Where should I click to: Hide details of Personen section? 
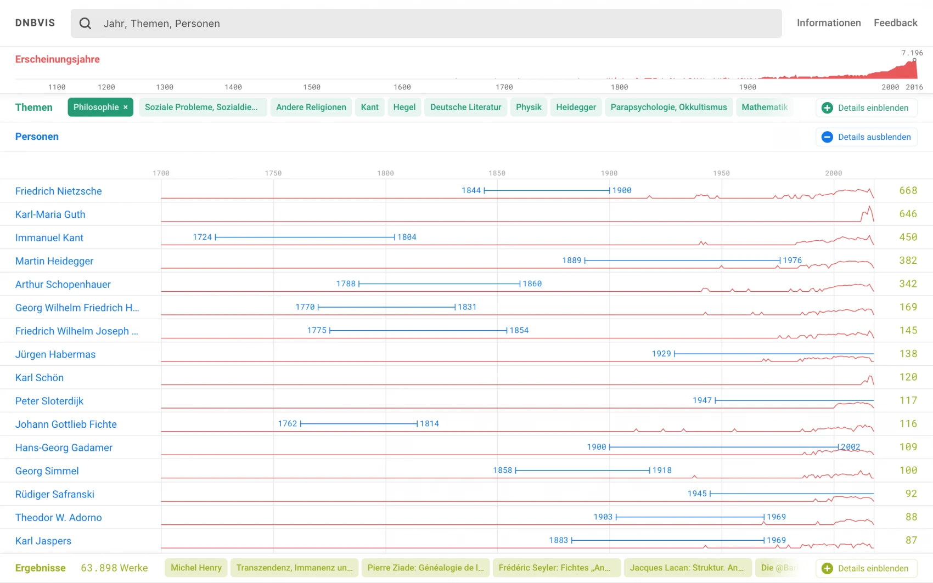pyautogui.click(x=874, y=137)
